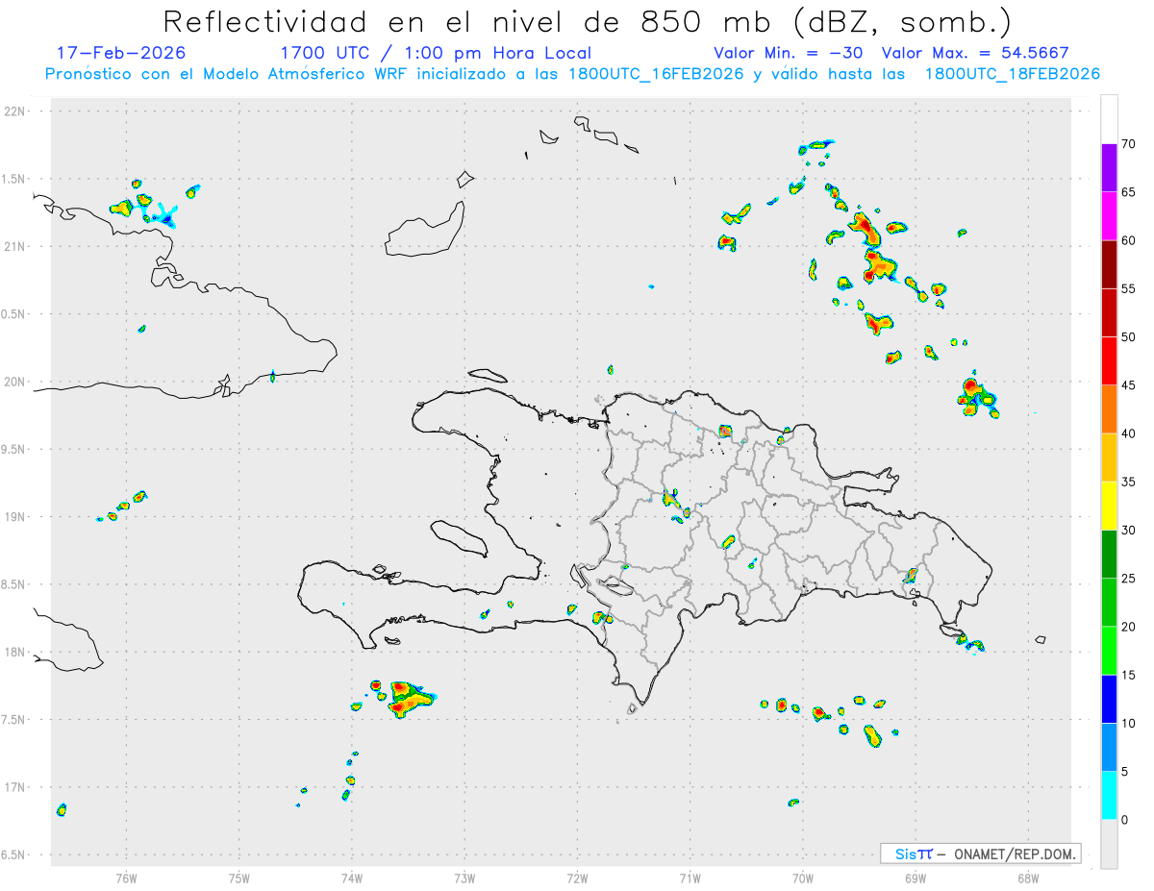Click the initialization time '1800UTC_16FEB2026'
This screenshot has width=1154, height=891.
click(655, 74)
